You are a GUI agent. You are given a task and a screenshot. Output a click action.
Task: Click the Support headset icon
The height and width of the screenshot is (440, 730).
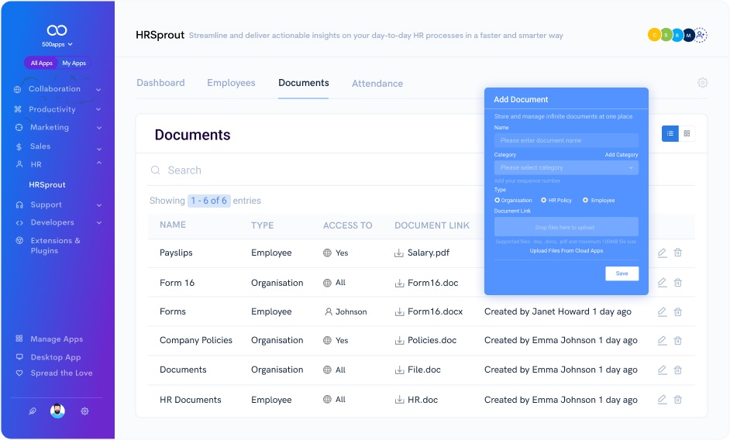19,205
